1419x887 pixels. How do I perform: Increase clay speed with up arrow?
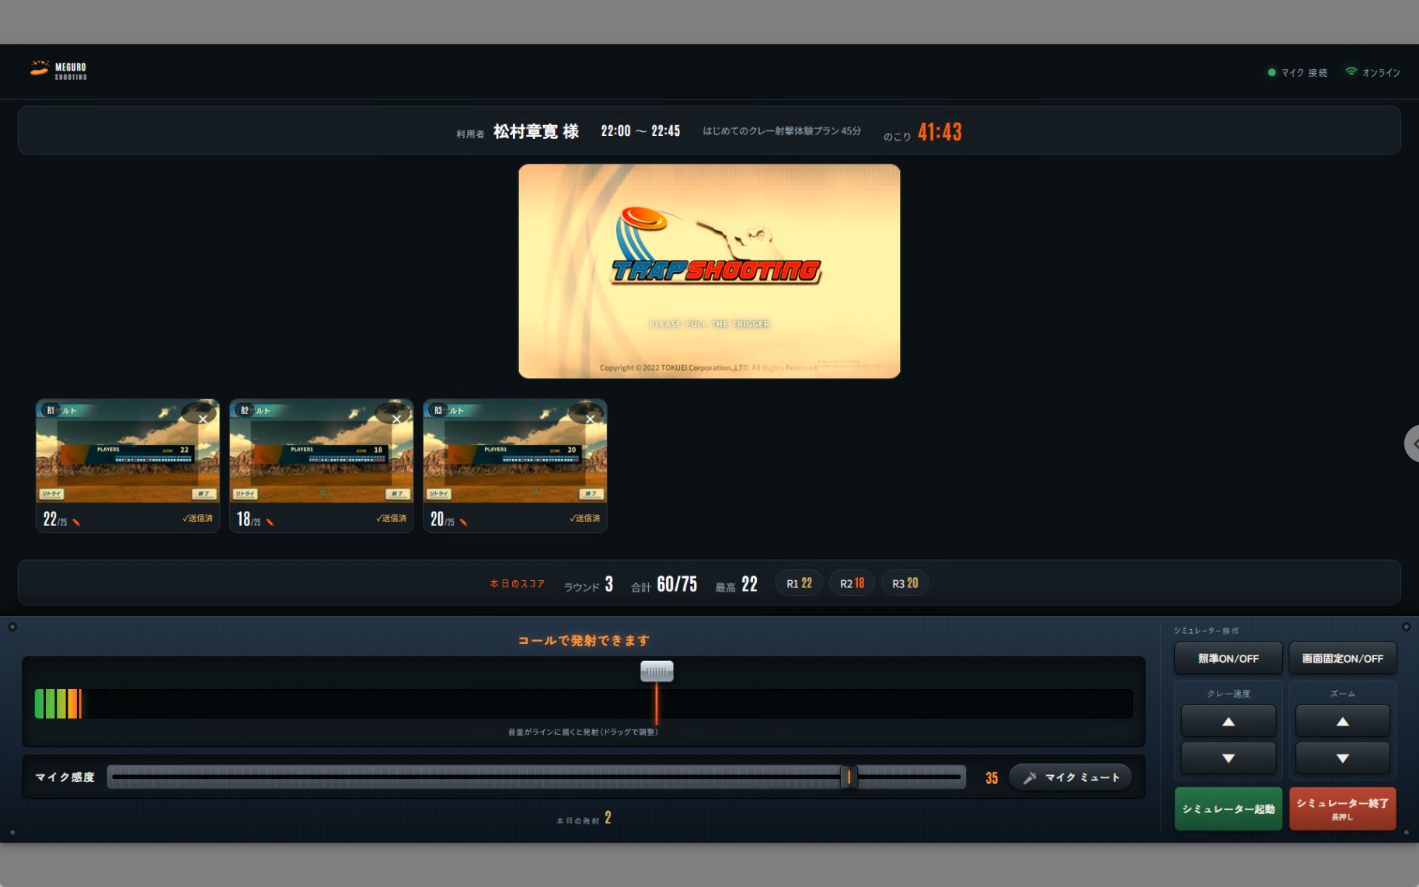[x=1228, y=722]
